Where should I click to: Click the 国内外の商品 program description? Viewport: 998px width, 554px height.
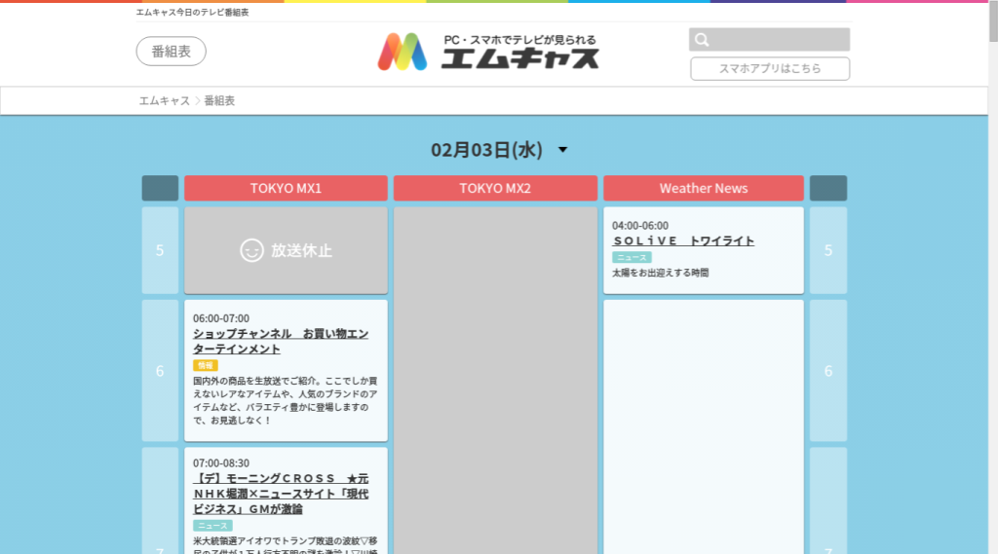pos(286,401)
